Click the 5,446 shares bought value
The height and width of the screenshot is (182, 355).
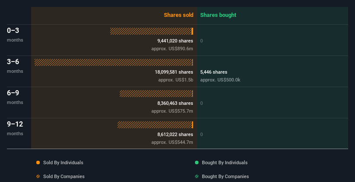[x=214, y=72]
